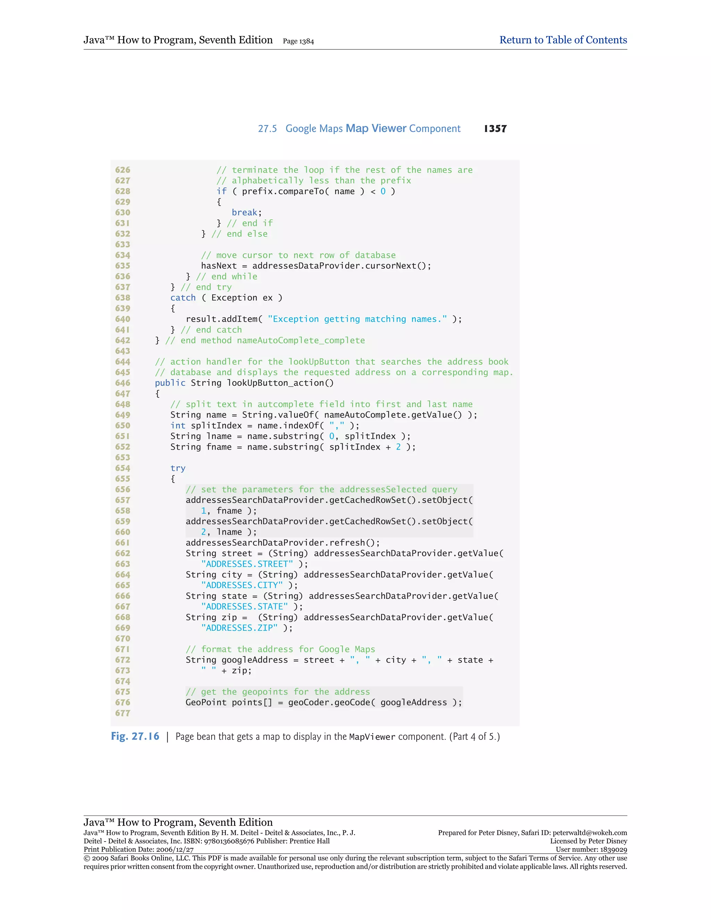Click the highlighted comment about addressesSelected query

coord(321,489)
